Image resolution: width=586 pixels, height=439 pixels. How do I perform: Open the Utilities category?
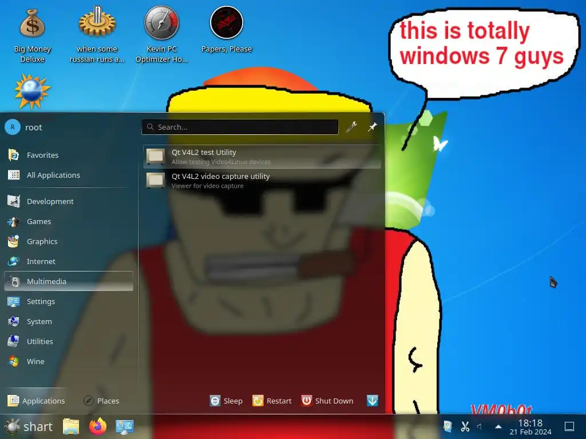pos(69,341)
